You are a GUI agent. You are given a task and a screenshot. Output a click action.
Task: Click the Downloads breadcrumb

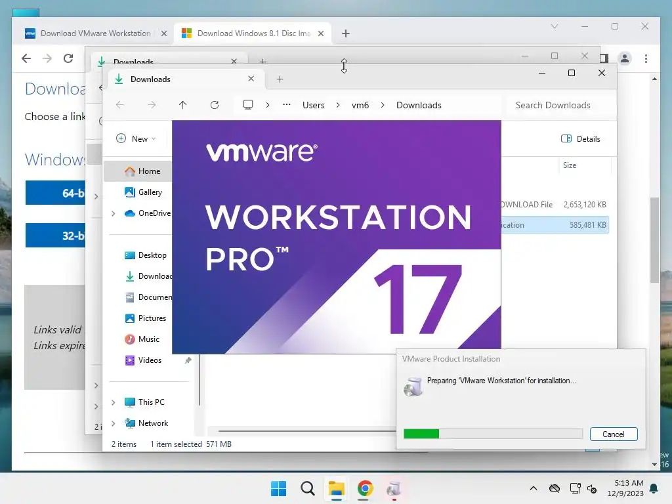pyautogui.click(x=419, y=105)
